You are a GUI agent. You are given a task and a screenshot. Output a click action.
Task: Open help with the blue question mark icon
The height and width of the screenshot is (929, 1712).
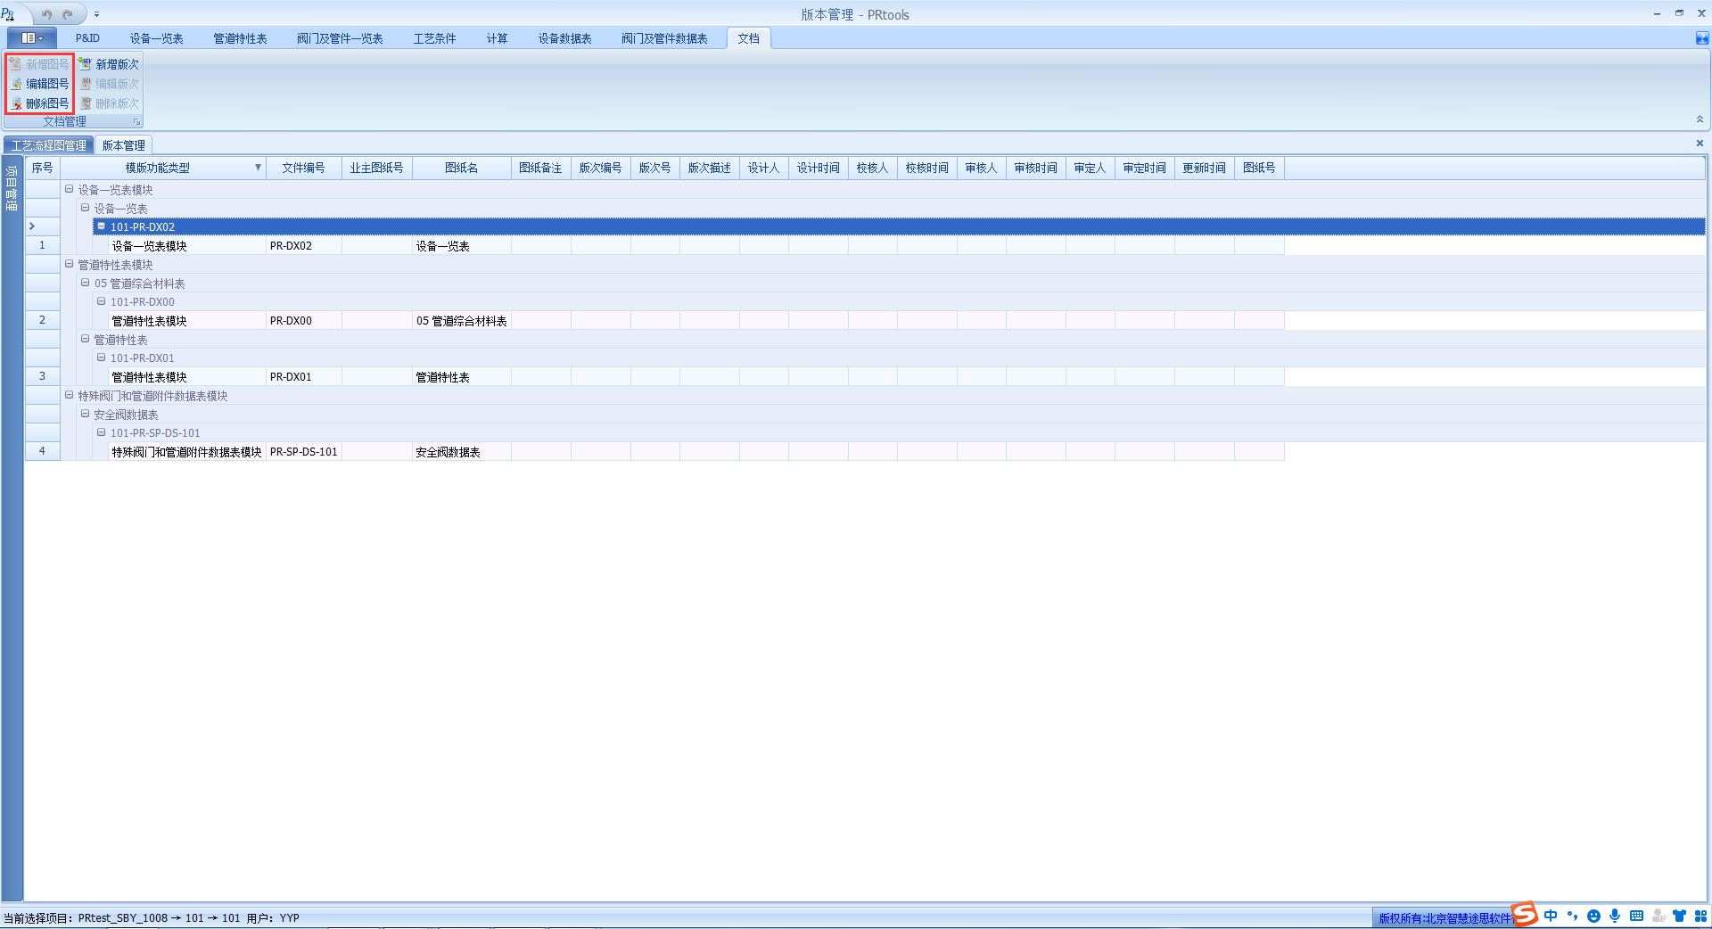(1701, 38)
